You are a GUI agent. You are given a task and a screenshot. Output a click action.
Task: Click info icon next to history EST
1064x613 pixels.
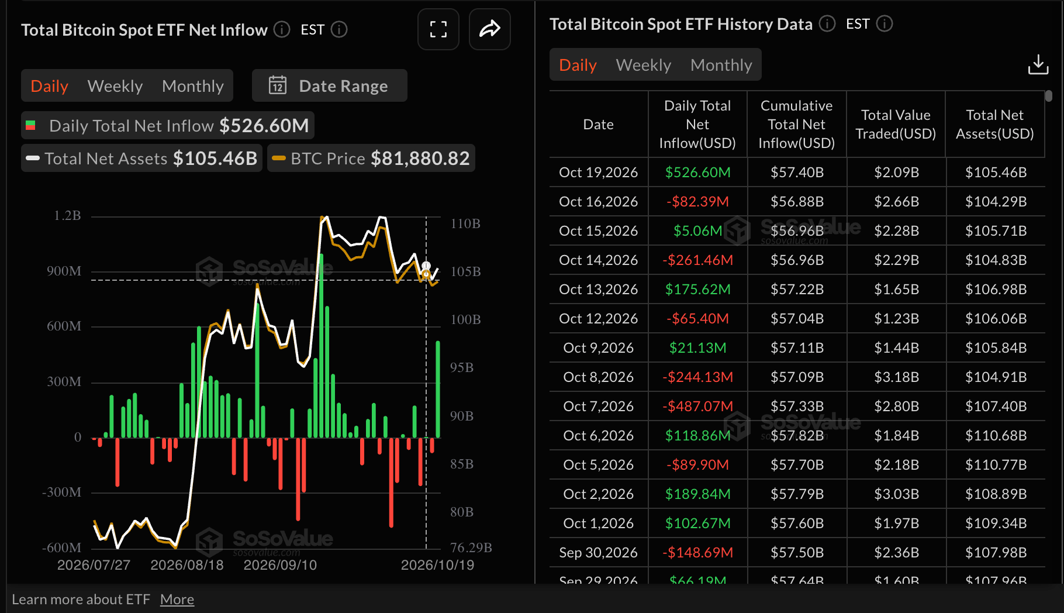pyautogui.click(x=885, y=23)
